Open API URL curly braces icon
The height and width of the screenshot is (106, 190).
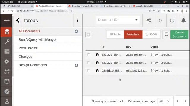(160, 21)
